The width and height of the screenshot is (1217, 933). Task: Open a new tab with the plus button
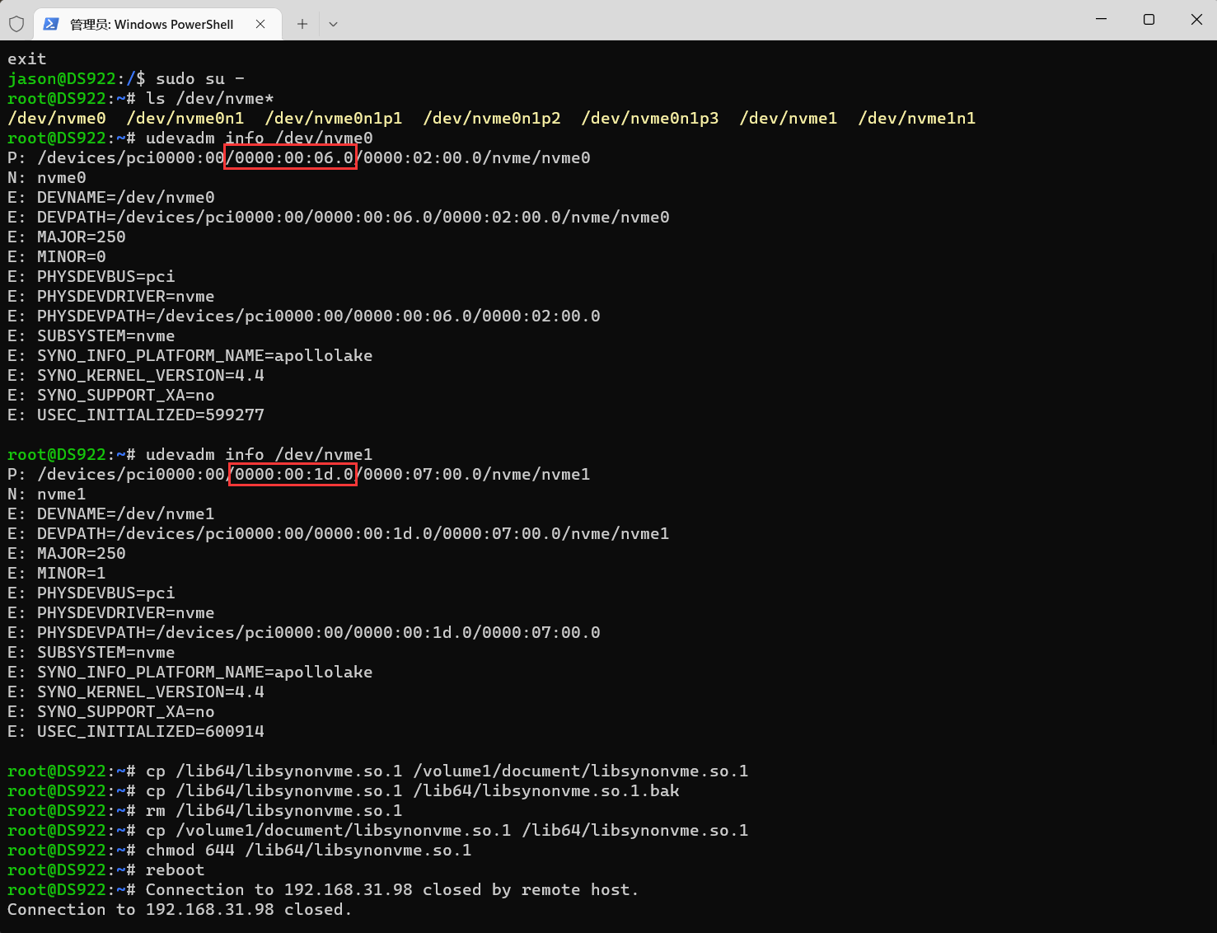click(302, 24)
